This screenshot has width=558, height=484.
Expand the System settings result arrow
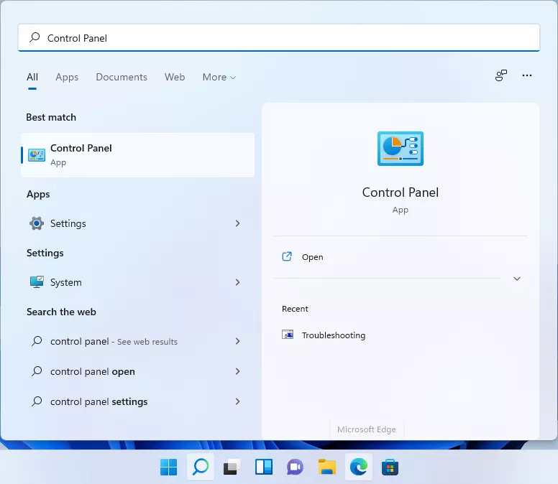pyautogui.click(x=237, y=282)
